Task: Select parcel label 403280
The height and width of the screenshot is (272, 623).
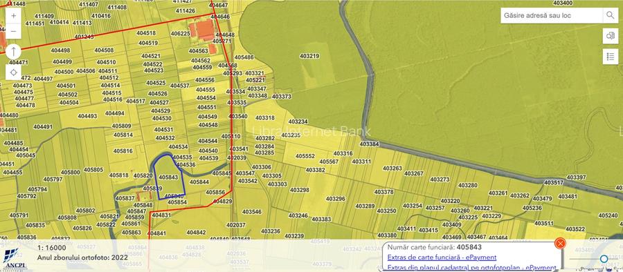Action: coord(468,185)
